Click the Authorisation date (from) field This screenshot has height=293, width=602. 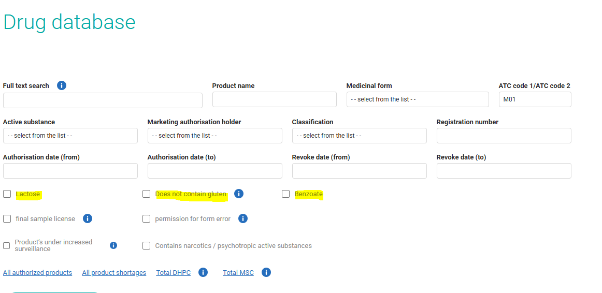(x=70, y=171)
